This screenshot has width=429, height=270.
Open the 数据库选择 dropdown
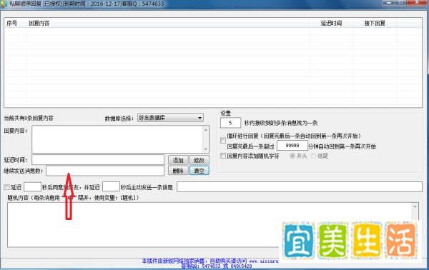170,118
